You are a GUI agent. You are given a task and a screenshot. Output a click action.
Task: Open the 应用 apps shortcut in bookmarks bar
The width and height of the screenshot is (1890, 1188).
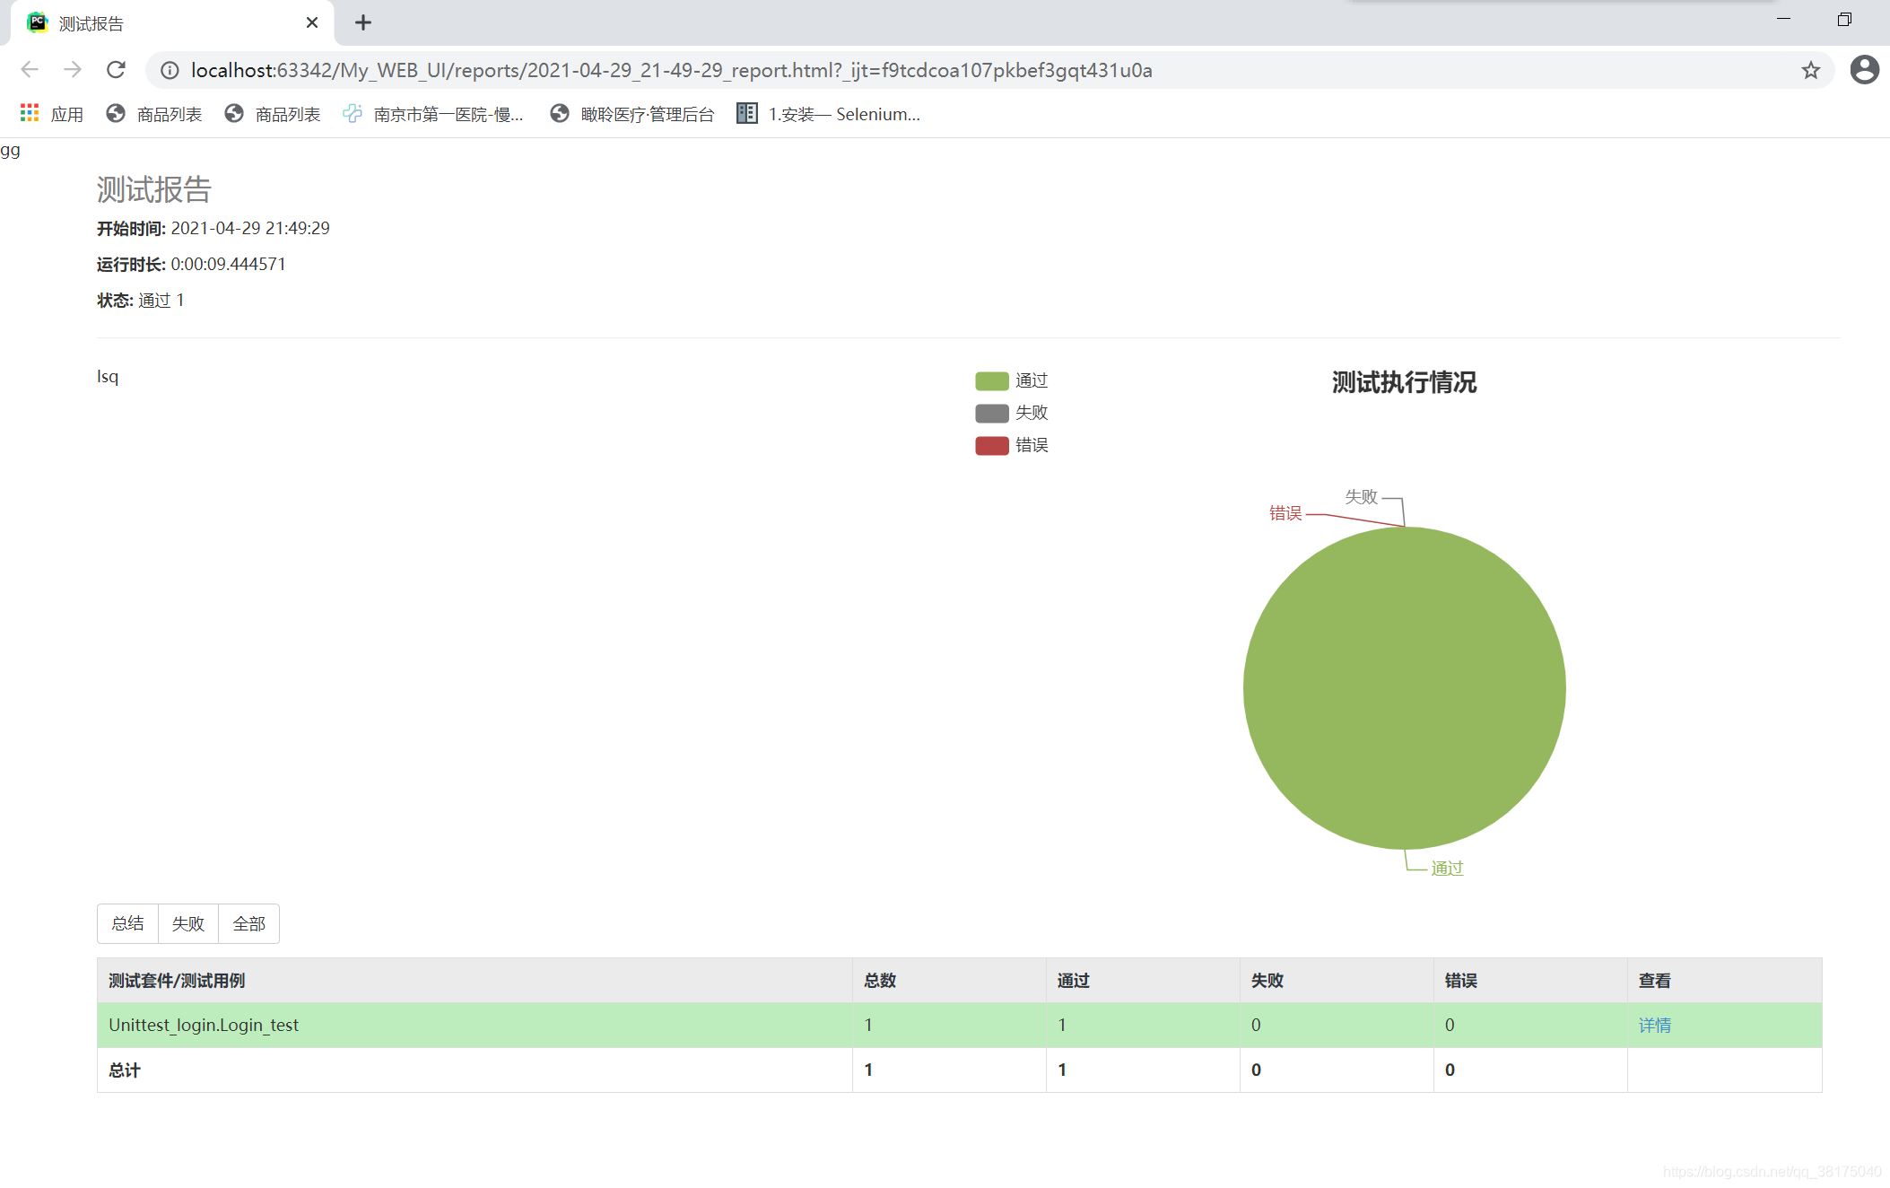52,114
